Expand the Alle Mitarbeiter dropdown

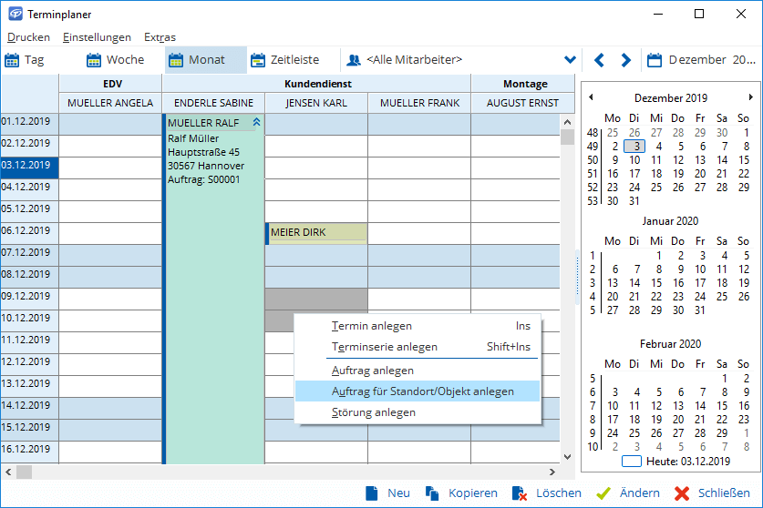571,60
